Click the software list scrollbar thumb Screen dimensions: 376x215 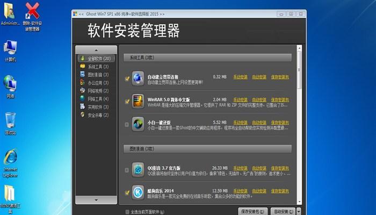point(299,70)
